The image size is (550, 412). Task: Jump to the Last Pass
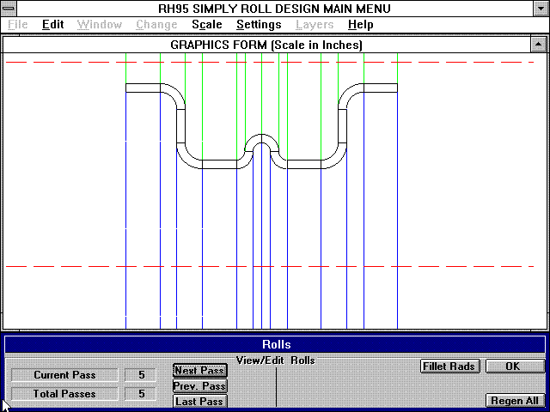(x=200, y=402)
